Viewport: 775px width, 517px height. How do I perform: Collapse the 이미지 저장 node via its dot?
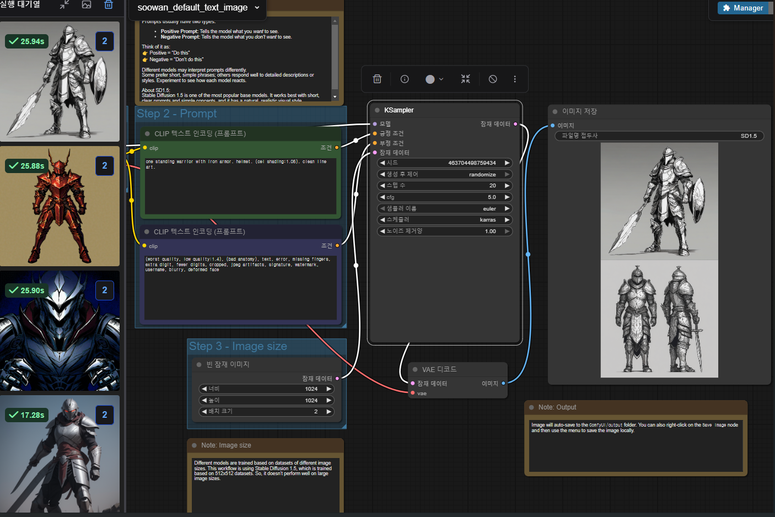(555, 111)
